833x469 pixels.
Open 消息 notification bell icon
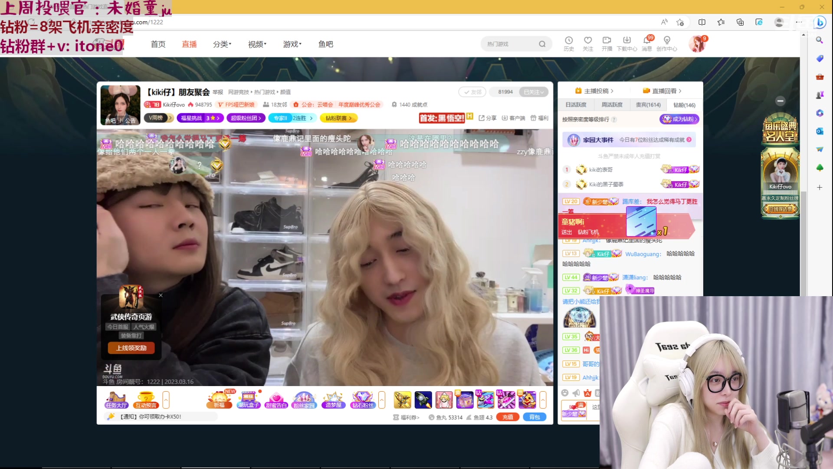pyautogui.click(x=647, y=43)
